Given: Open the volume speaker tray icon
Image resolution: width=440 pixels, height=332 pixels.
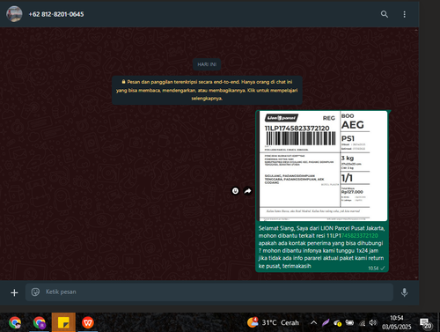Looking at the screenshot, I should pos(373,322).
